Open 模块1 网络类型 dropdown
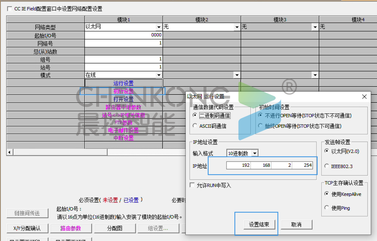Image resolution: width=377 pixels, height=241 pixels. click(x=159, y=27)
